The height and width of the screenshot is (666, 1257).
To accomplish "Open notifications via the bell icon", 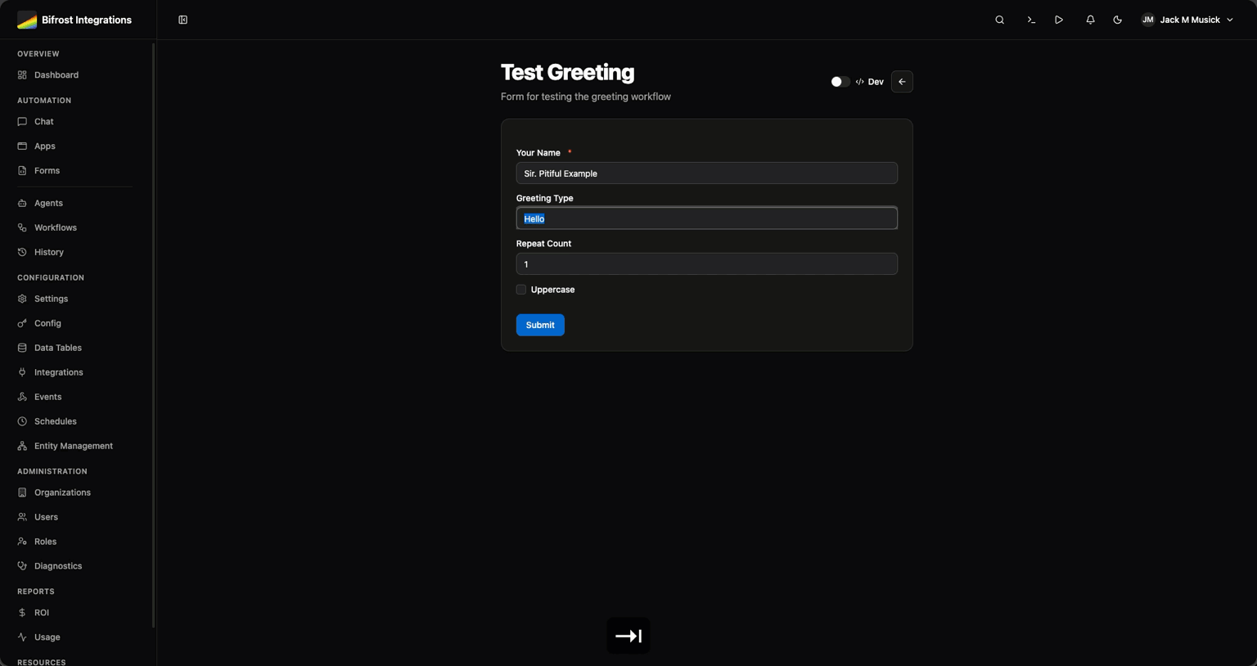I will tap(1089, 19).
